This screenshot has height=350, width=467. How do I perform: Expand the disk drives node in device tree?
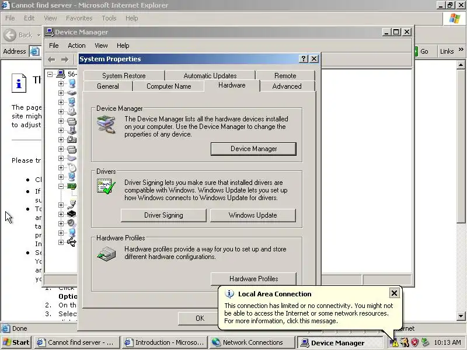click(x=61, y=93)
